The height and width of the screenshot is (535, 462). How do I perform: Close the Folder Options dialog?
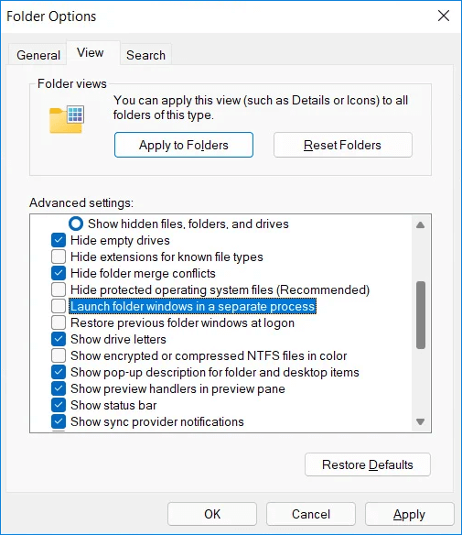(x=444, y=16)
